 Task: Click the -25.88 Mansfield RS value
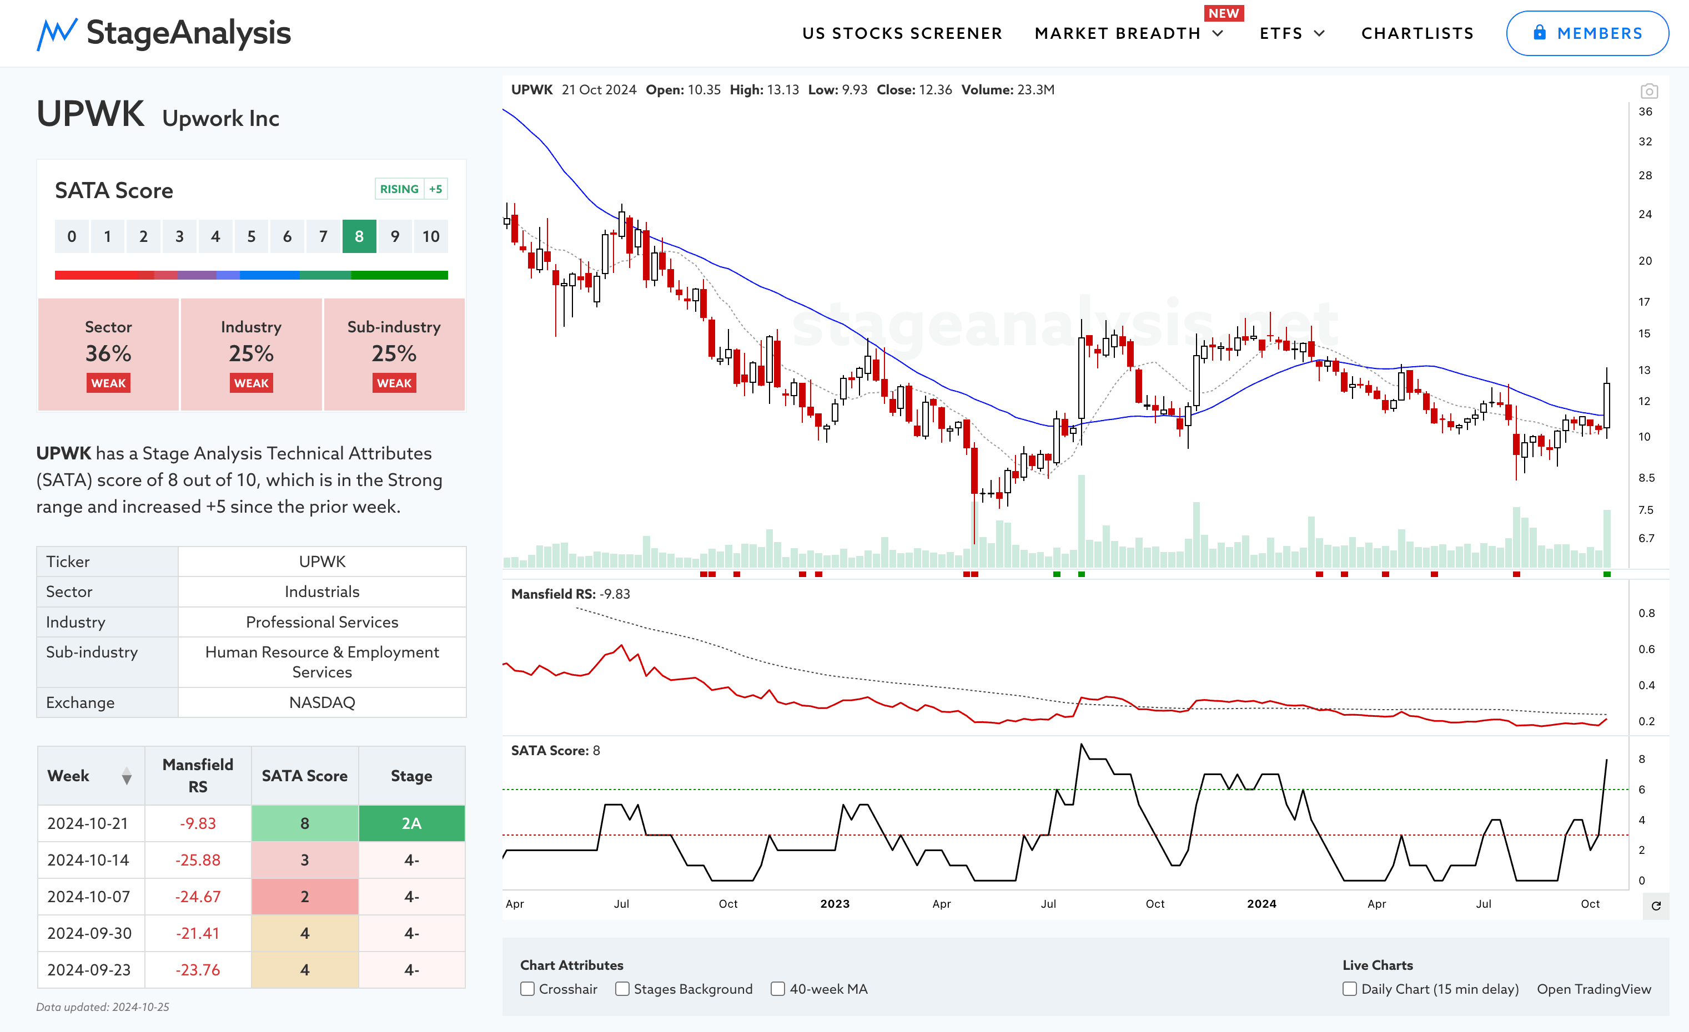[198, 859]
